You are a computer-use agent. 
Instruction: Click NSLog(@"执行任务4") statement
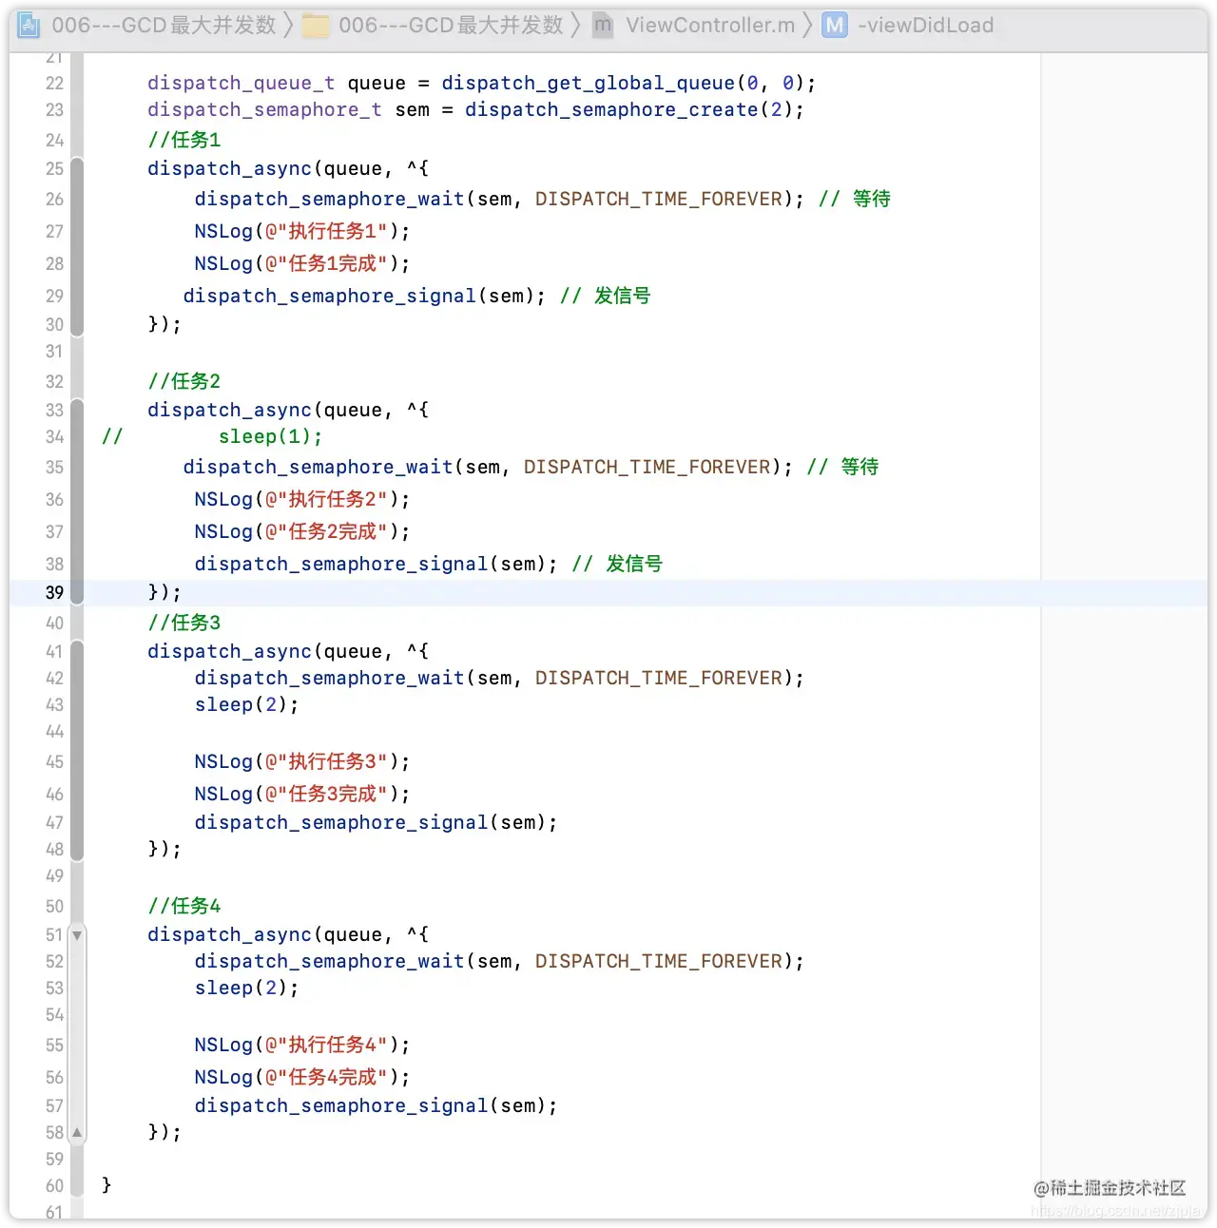tap(302, 1046)
